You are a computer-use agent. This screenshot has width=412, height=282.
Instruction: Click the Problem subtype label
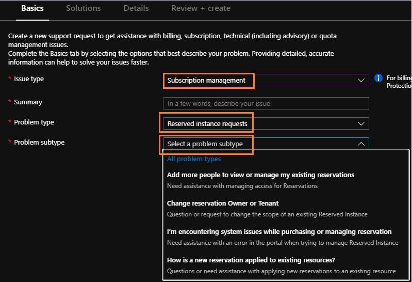coord(39,142)
